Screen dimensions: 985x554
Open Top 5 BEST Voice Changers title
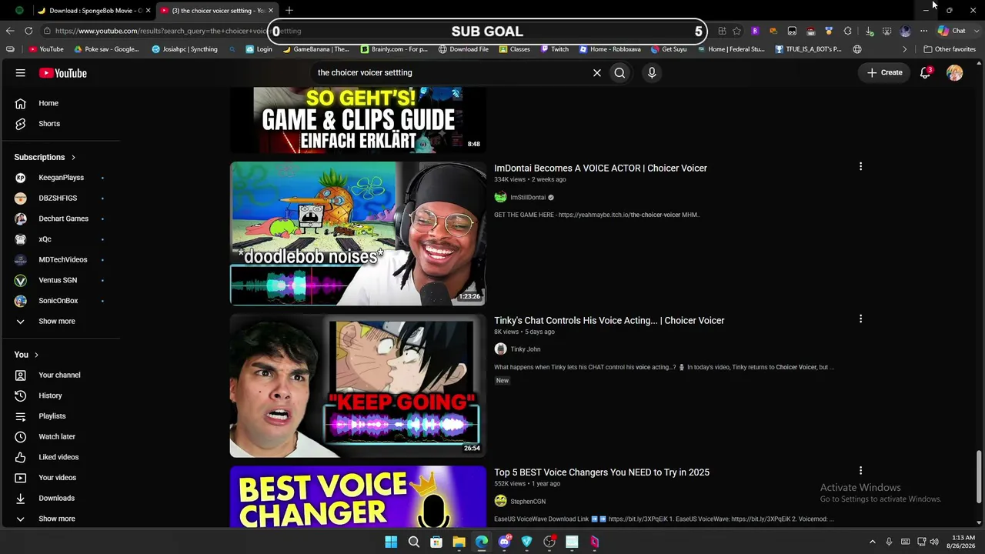[x=602, y=472]
